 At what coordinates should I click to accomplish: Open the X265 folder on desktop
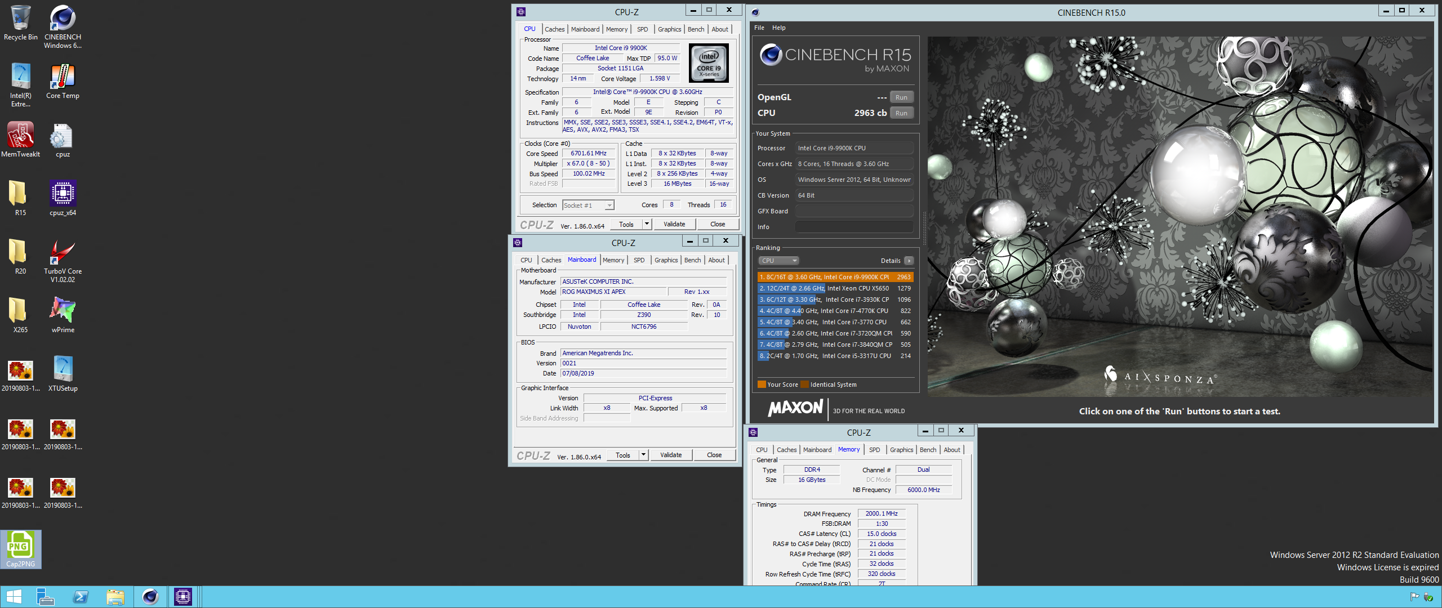pyautogui.click(x=20, y=315)
